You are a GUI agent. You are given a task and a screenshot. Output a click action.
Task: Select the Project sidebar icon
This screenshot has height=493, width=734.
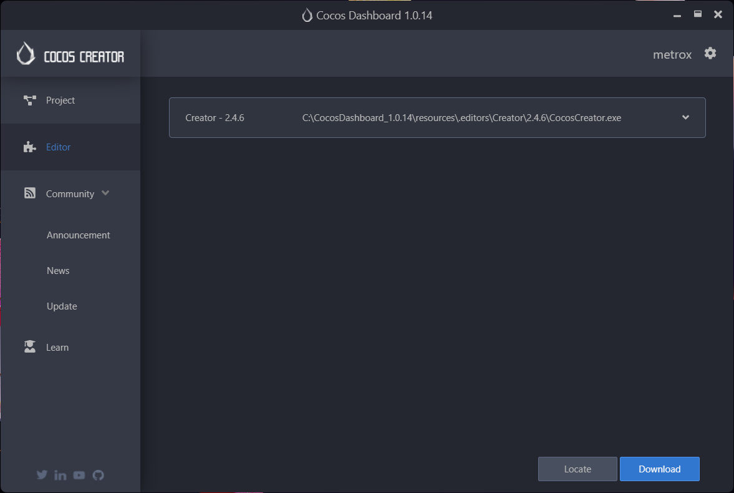pyautogui.click(x=29, y=100)
